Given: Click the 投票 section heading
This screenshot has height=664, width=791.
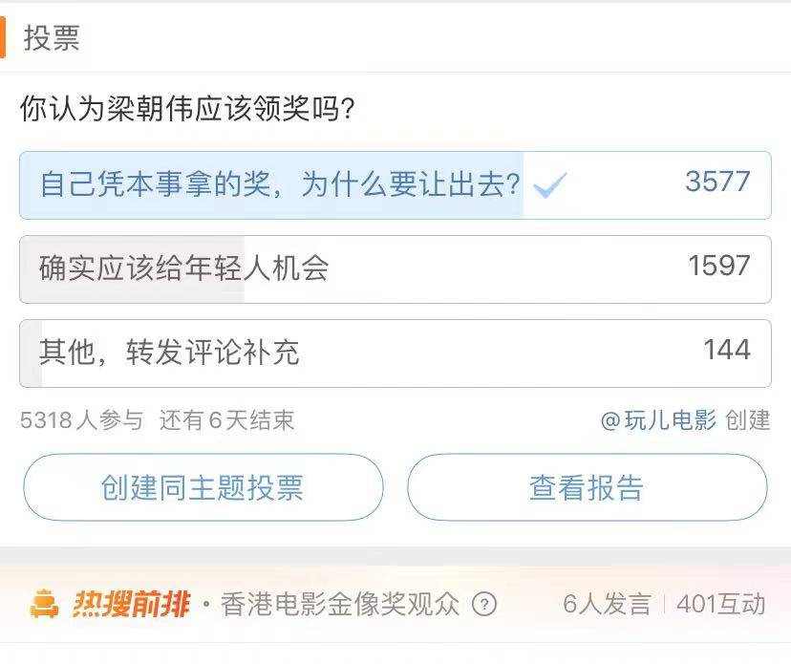Looking at the screenshot, I should pyautogui.click(x=52, y=38).
